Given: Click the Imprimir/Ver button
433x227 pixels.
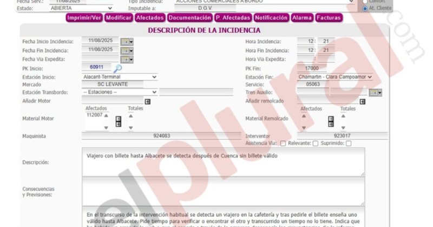Looking at the screenshot, I should pos(84,18).
